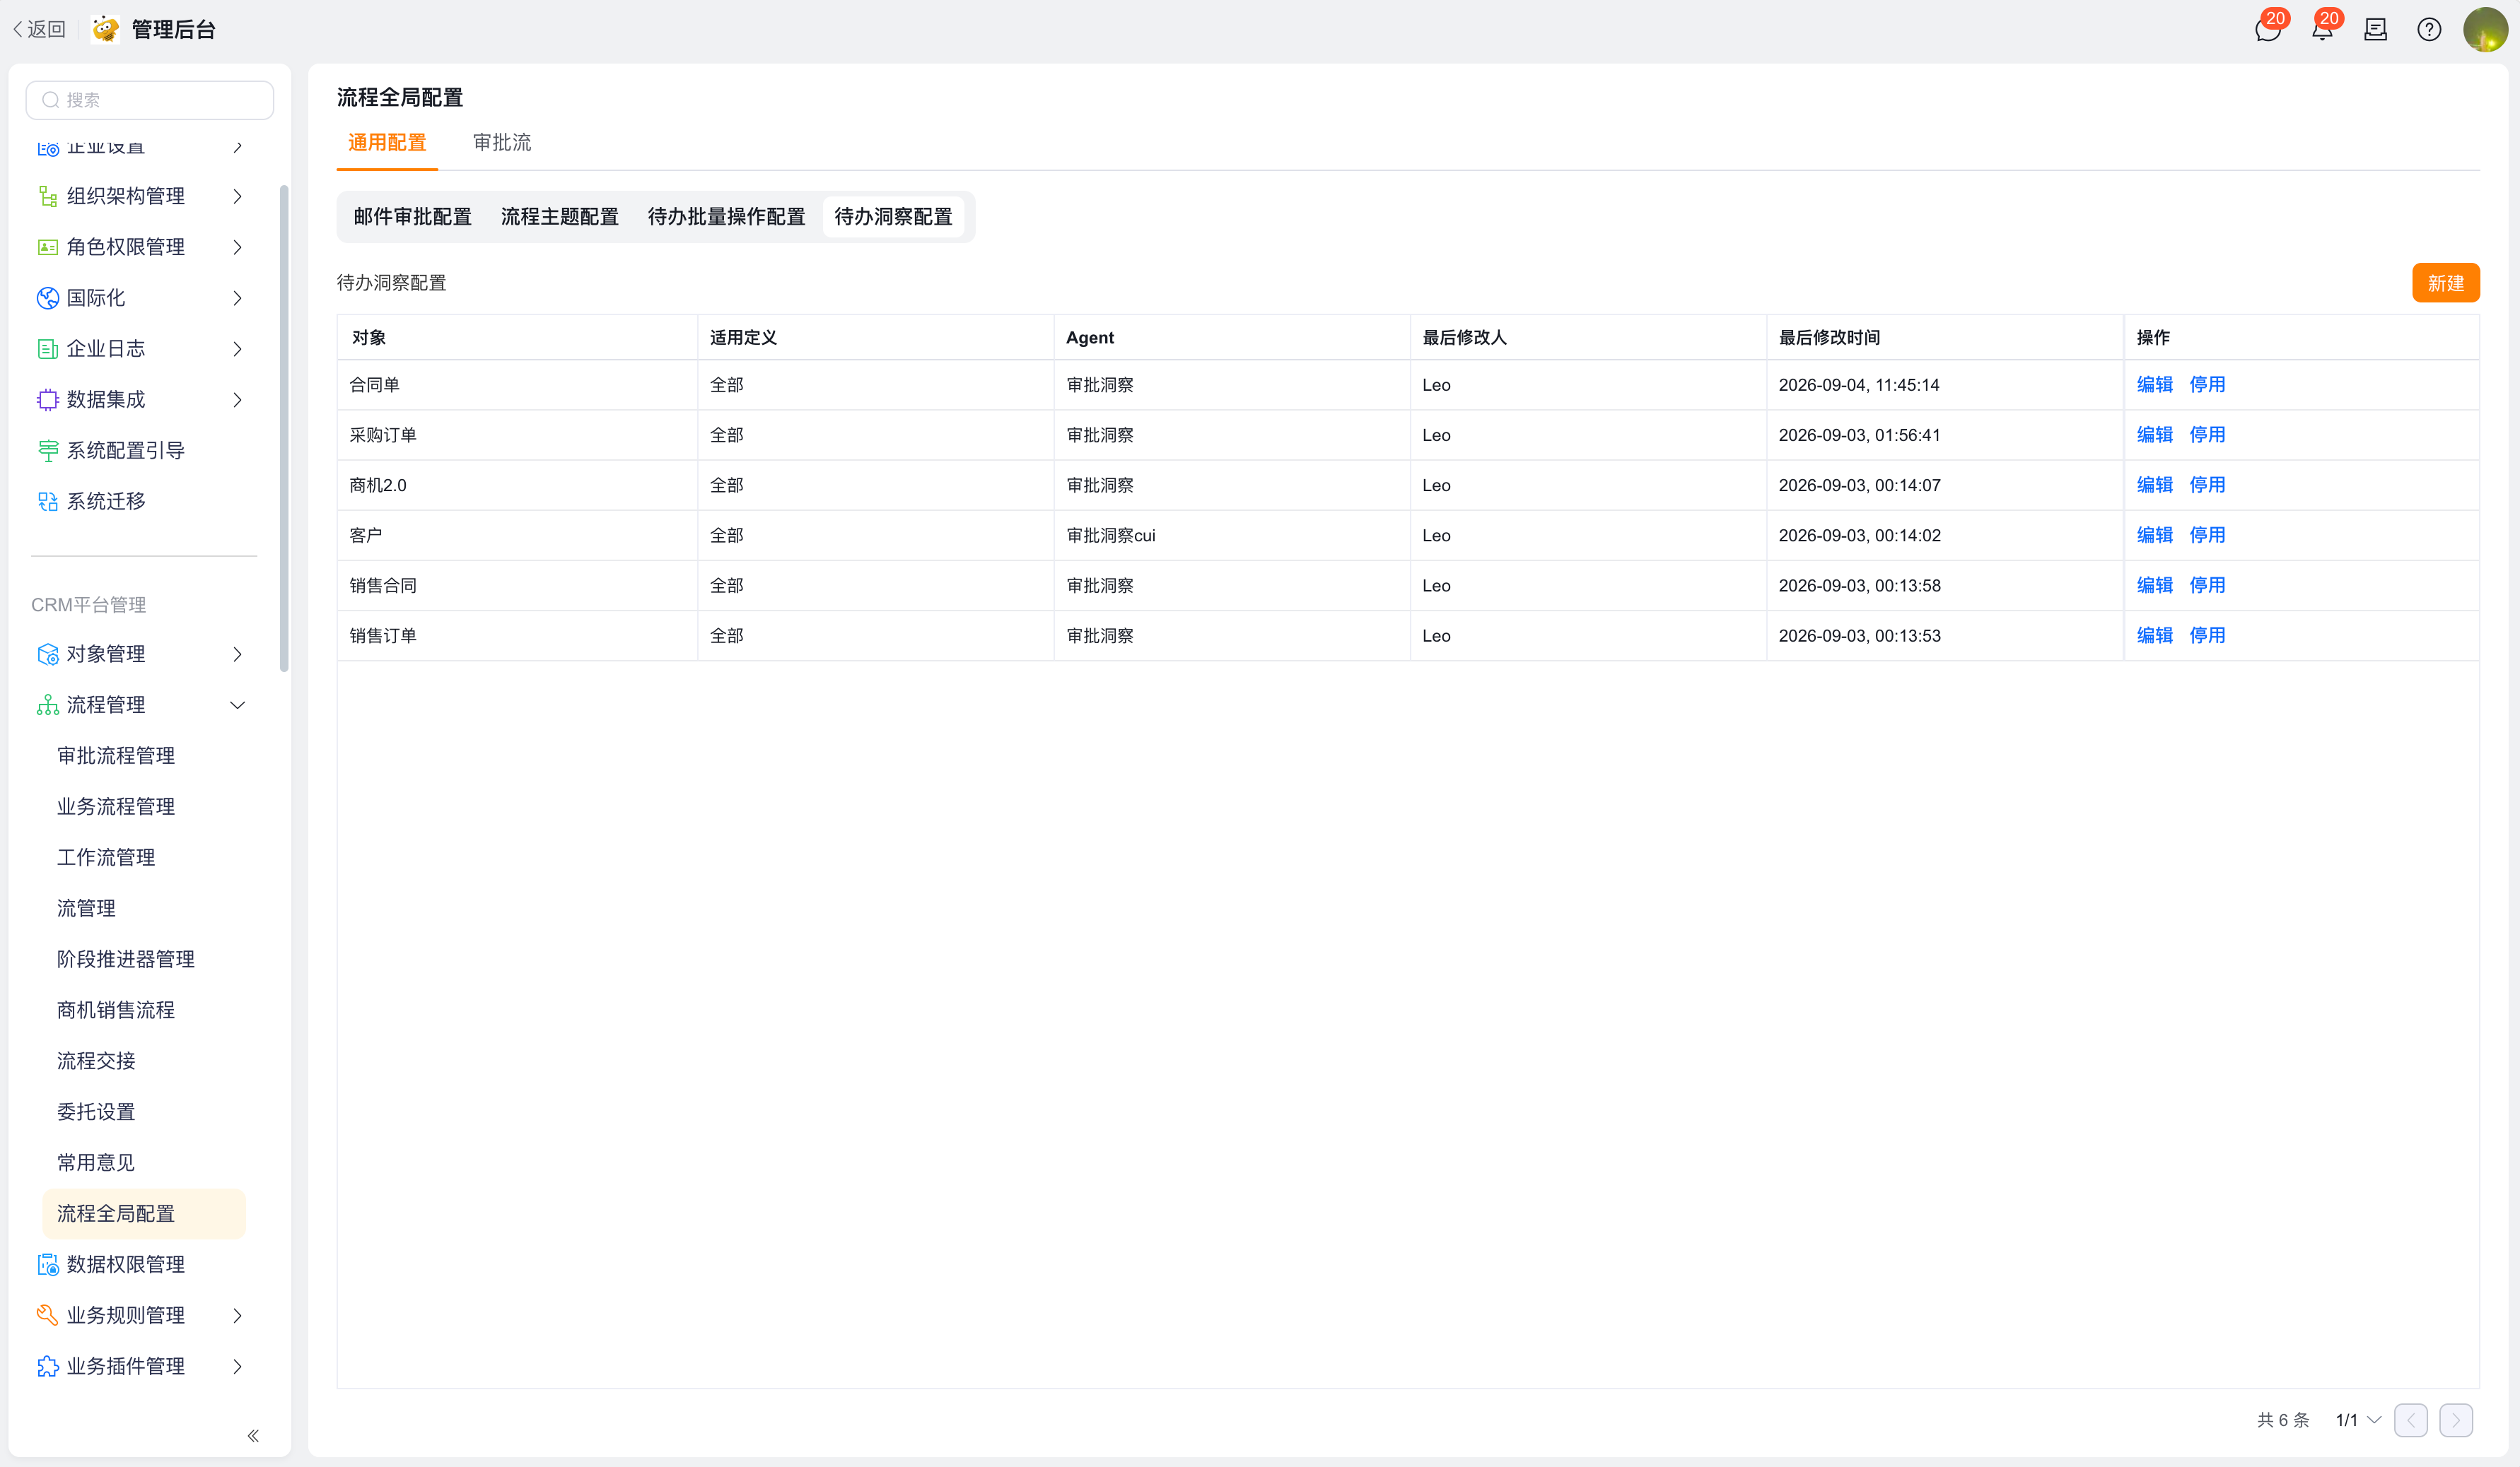2520x1467 pixels.
Task: Click 编辑 for the 合同单 row
Action: [2154, 384]
